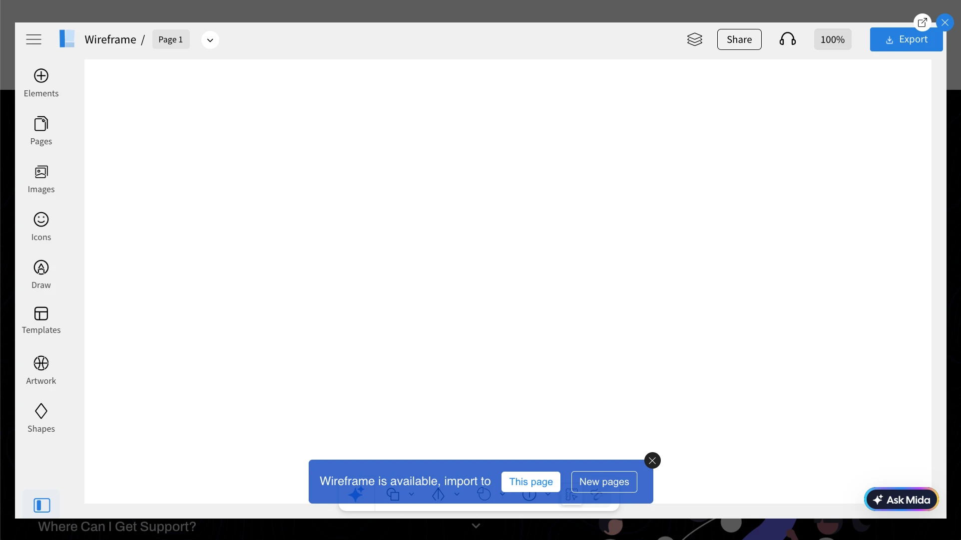Expand the page list dropdown next to Page 1
961x540 pixels.
[x=210, y=39]
